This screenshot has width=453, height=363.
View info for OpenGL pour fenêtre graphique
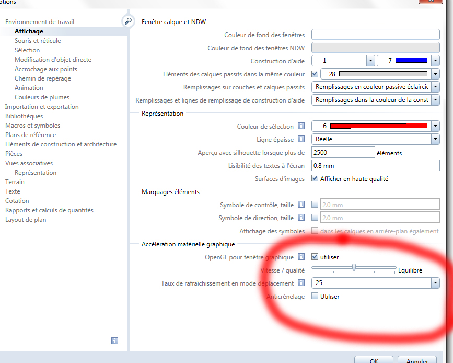tap(301, 257)
